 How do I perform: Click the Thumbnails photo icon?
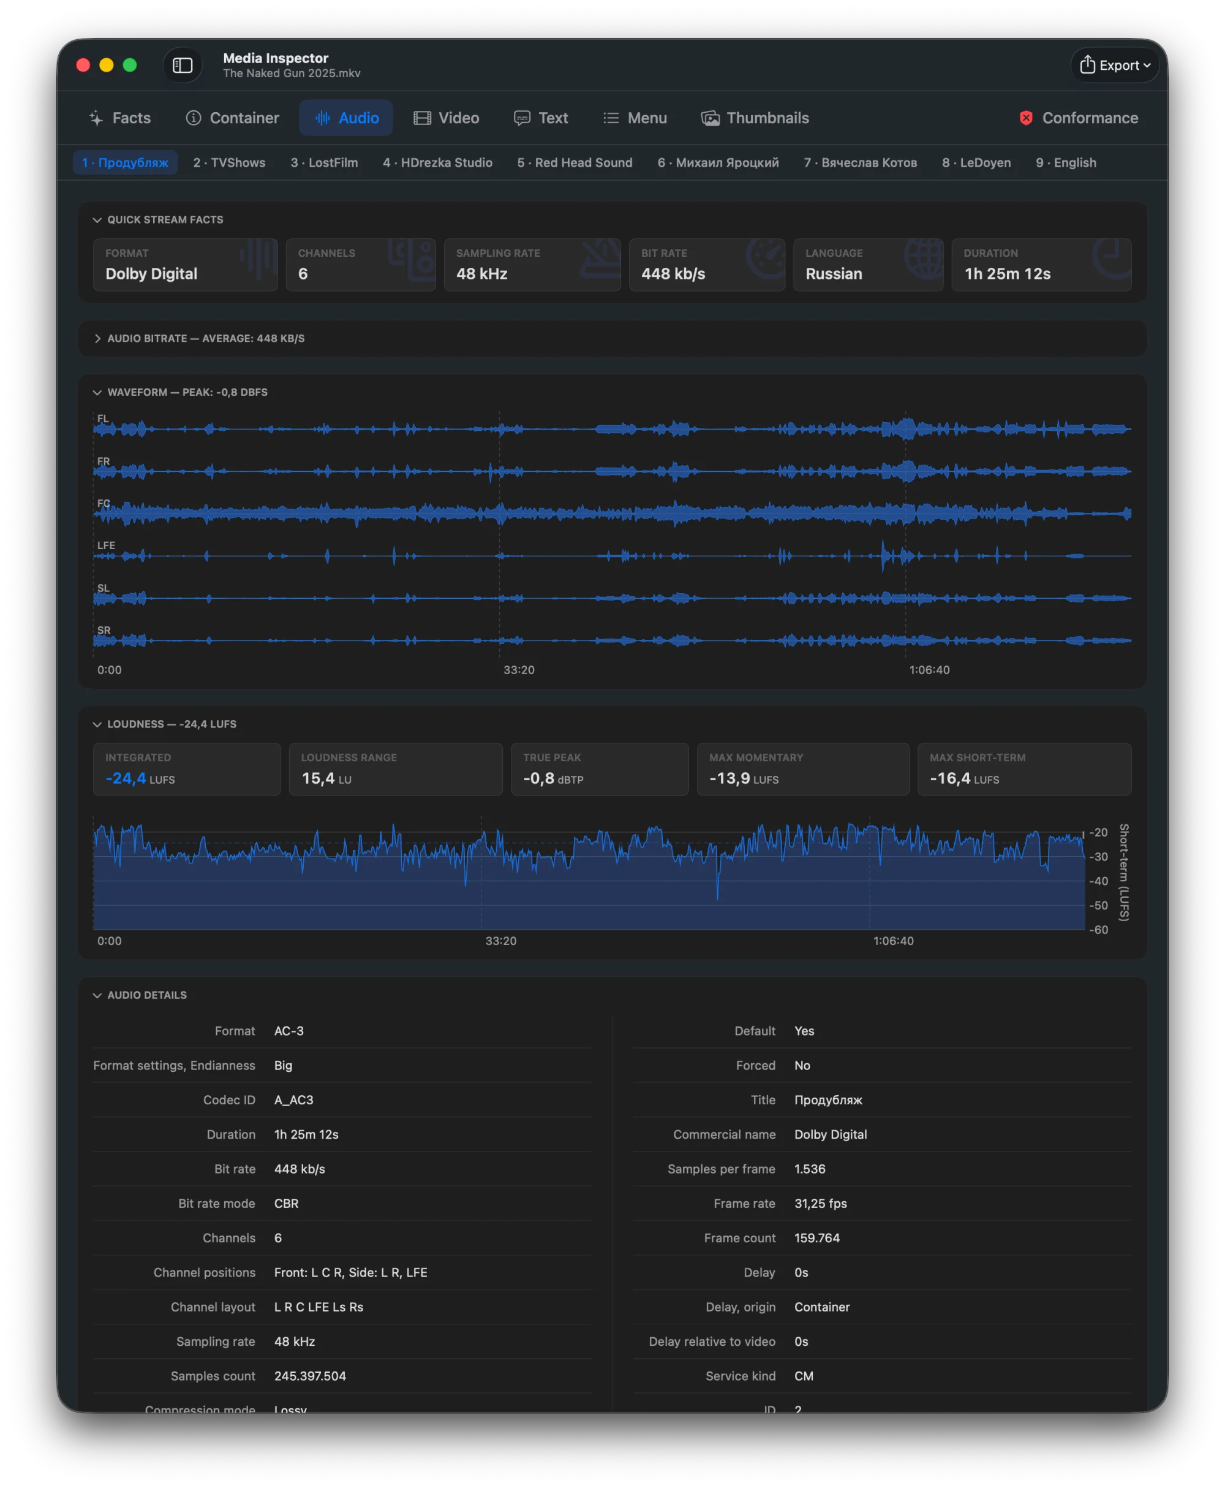(710, 118)
